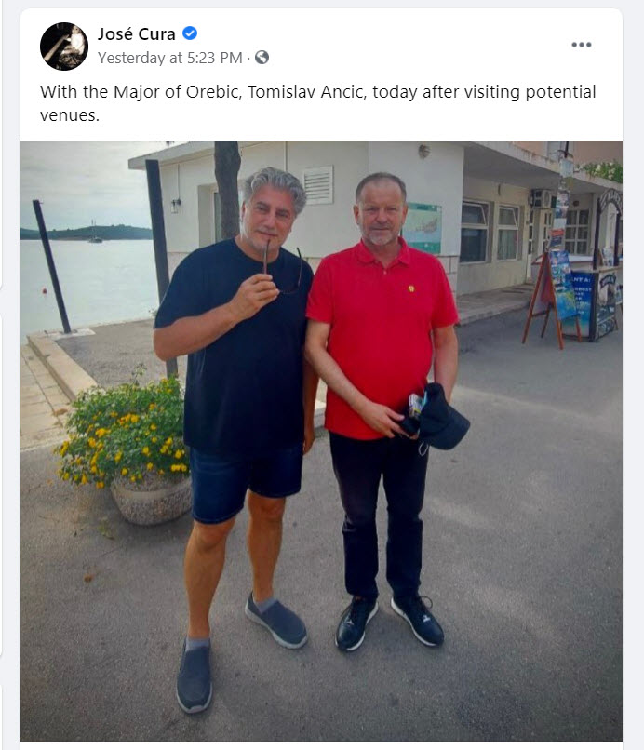The image size is (644, 750).
Task: Click the globe public audience icon
Action: [x=262, y=58]
